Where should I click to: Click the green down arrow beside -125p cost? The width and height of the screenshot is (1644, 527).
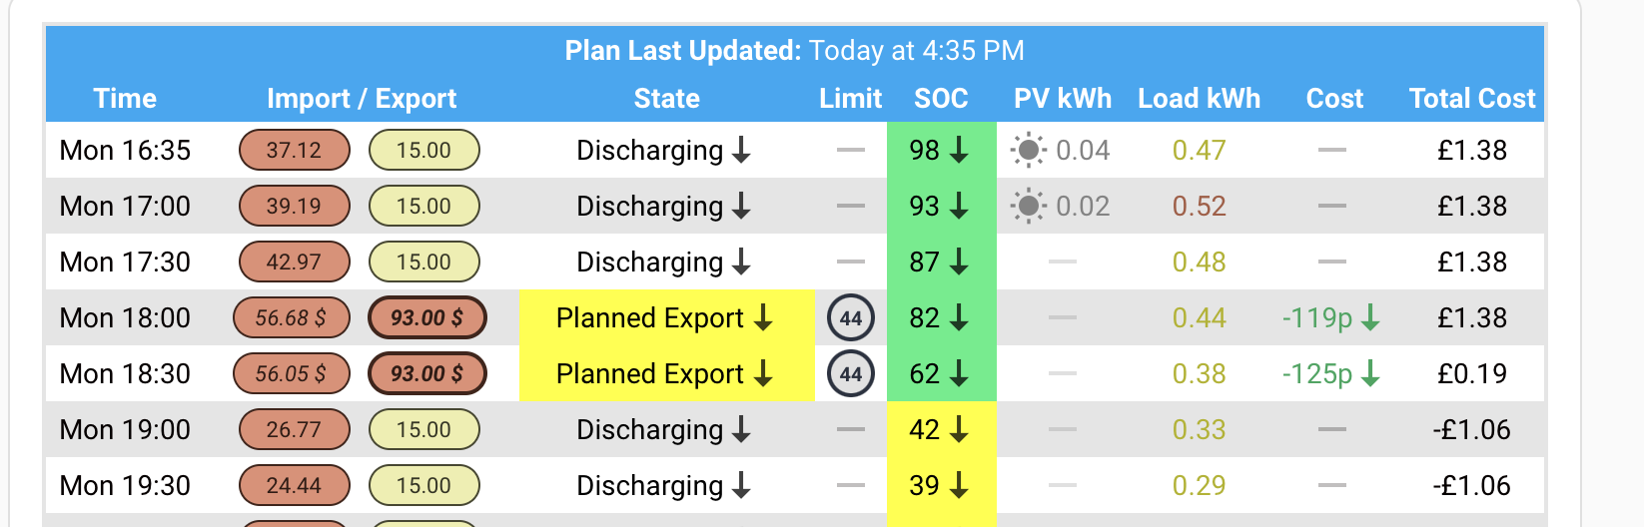pos(1370,373)
